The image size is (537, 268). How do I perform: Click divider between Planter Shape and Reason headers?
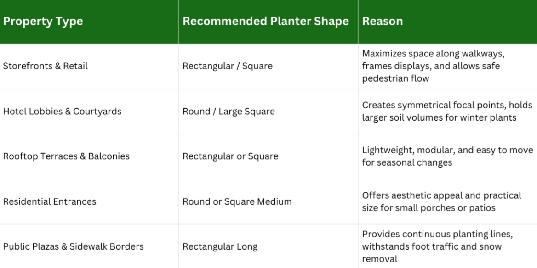(x=358, y=22)
